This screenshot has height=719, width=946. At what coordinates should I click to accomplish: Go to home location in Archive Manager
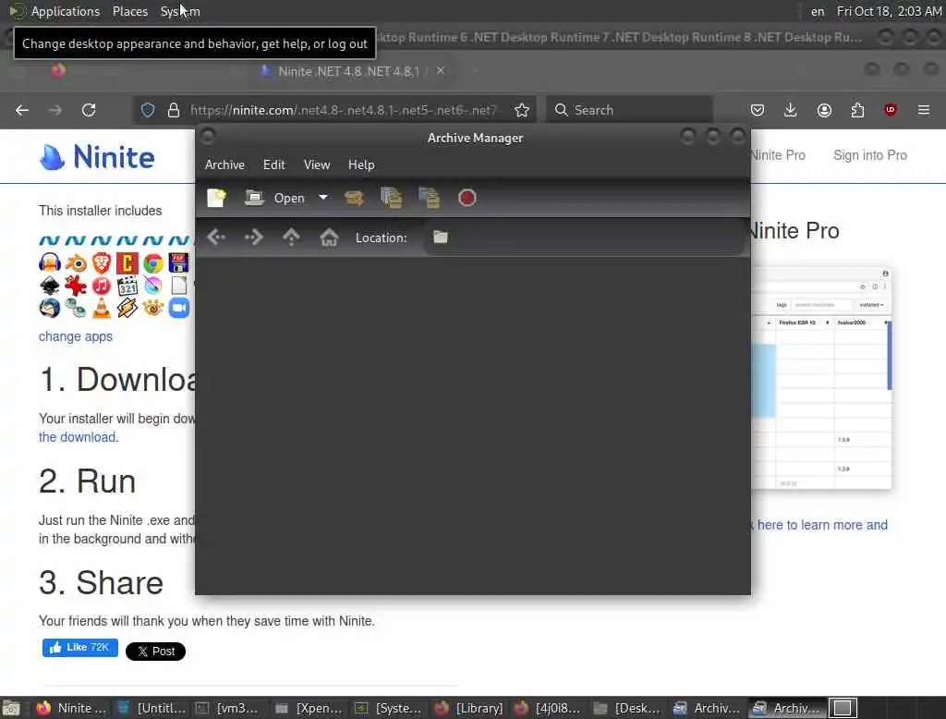[329, 238]
